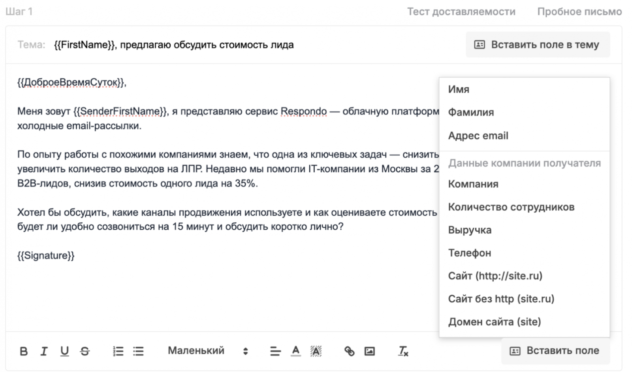The image size is (632, 372).
Task: Insert a bulleted list
Action: pos(138,351)
